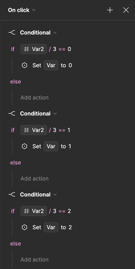Click the plus icon to add an action
135x269 pixels.
click(x=110, y=10)
